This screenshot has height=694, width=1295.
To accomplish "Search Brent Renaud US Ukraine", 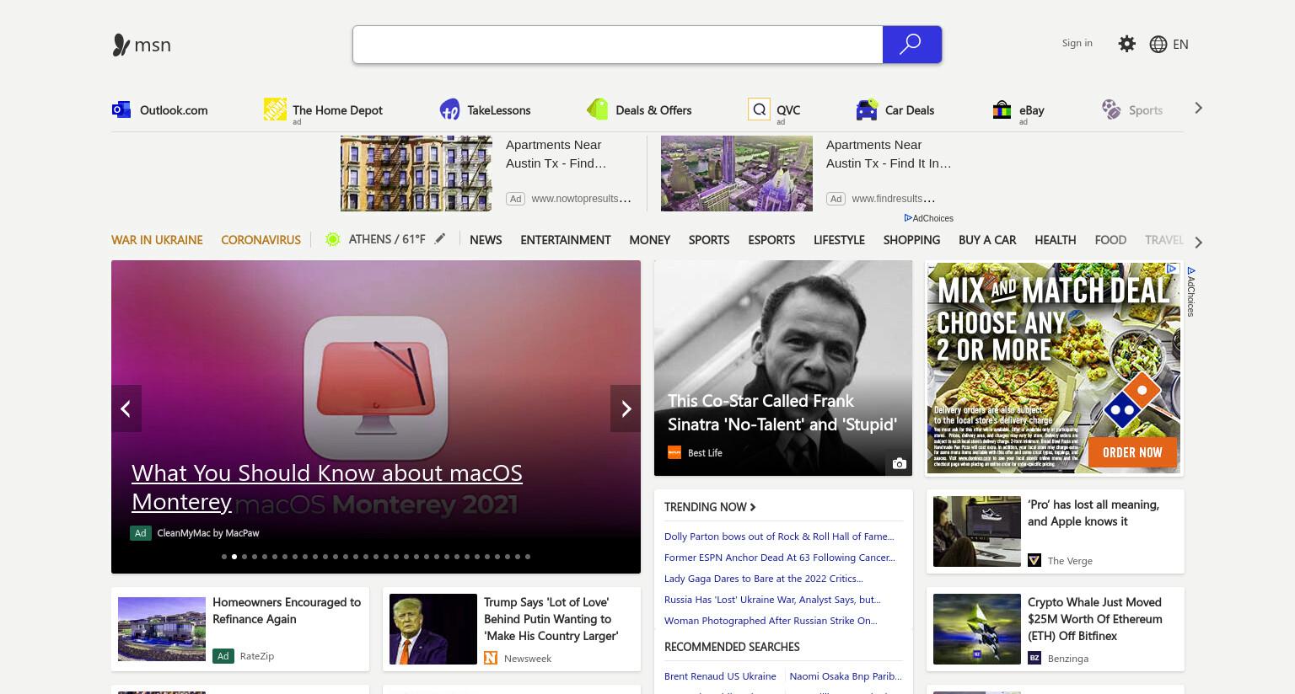I will click(720, 676).
